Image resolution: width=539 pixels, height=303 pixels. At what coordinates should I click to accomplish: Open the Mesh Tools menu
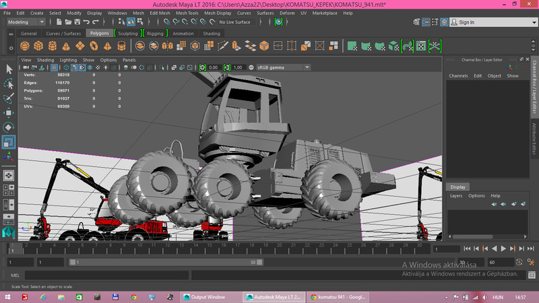tap(187, 13)
